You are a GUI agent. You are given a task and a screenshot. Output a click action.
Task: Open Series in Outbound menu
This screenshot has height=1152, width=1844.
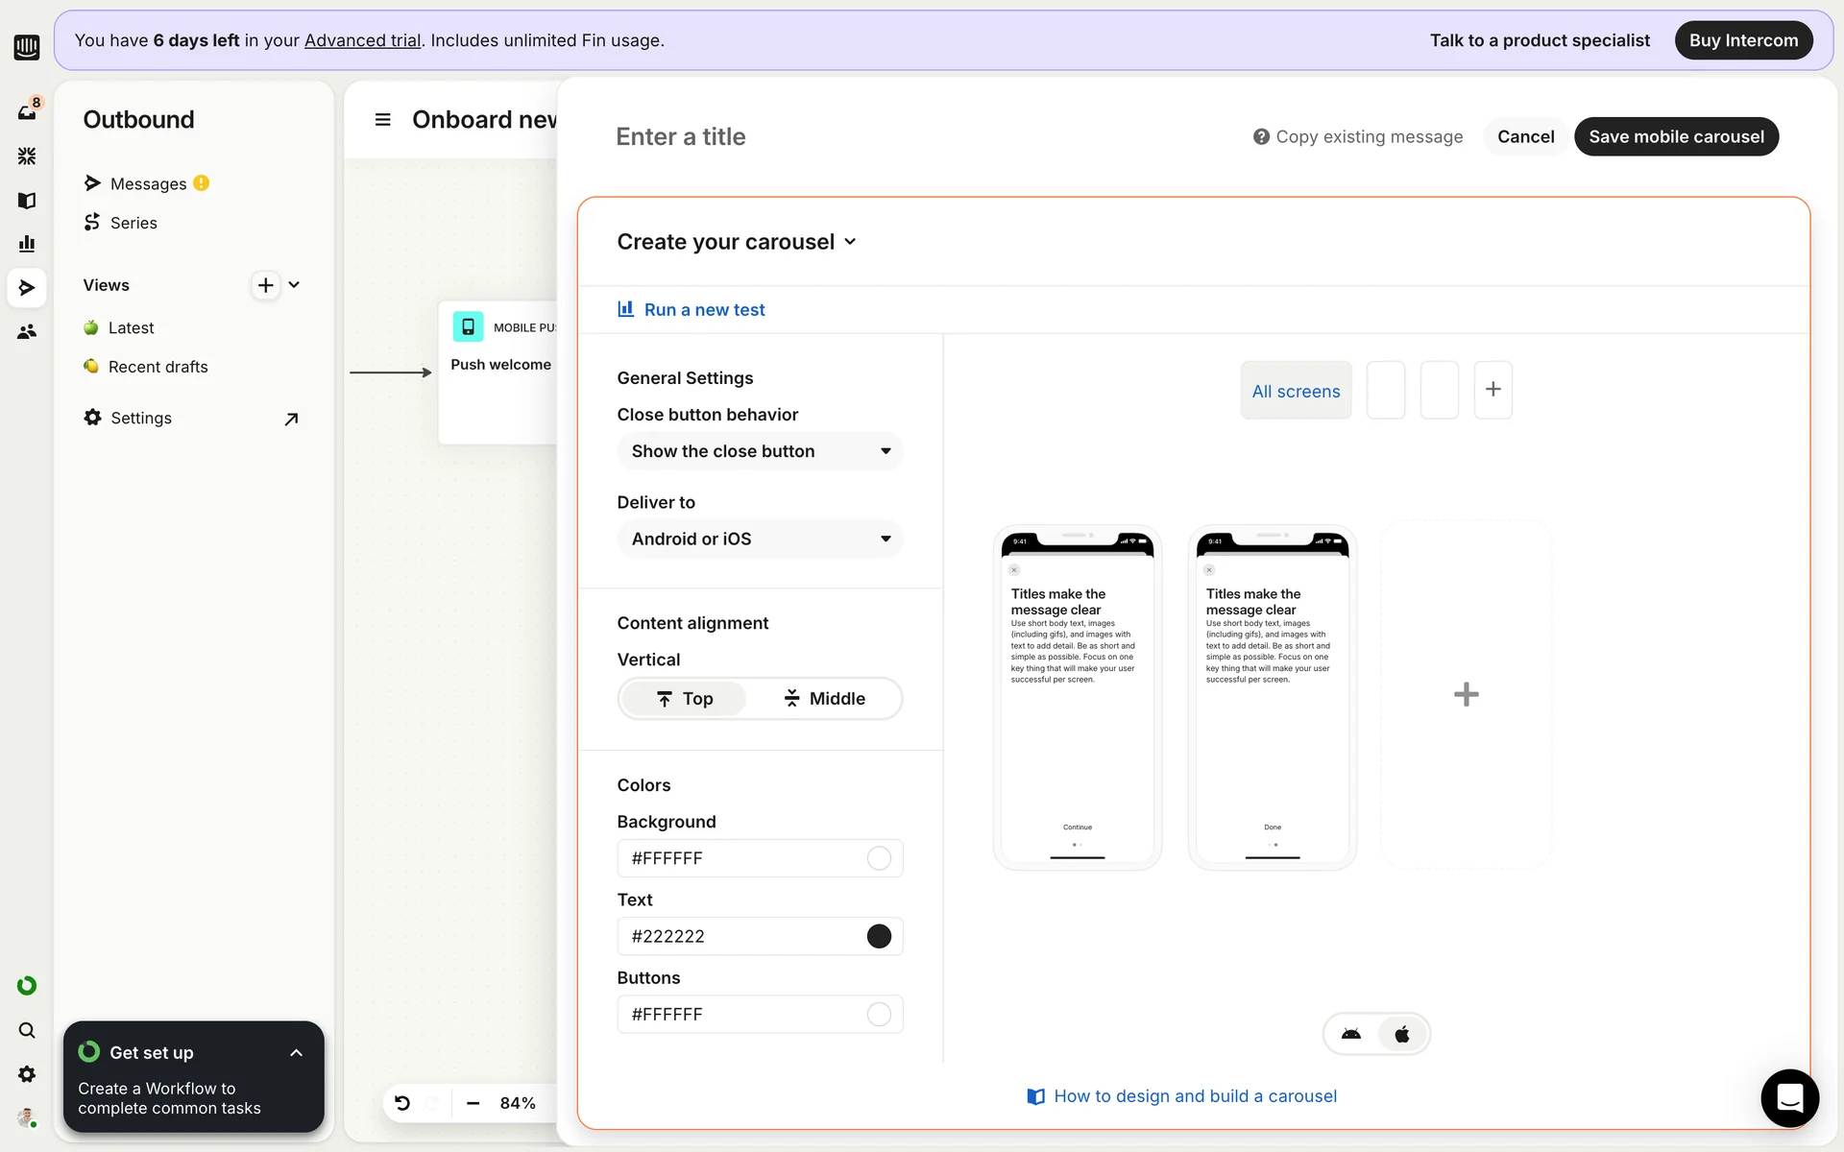[133, 223]
